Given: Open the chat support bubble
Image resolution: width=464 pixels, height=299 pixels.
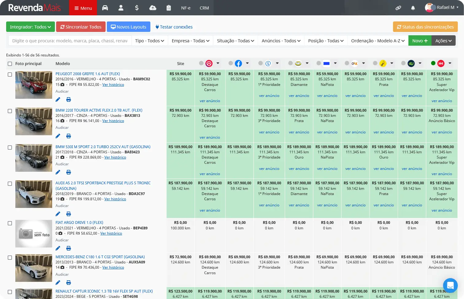Looking at the screenshot, I should click(450, 286).
